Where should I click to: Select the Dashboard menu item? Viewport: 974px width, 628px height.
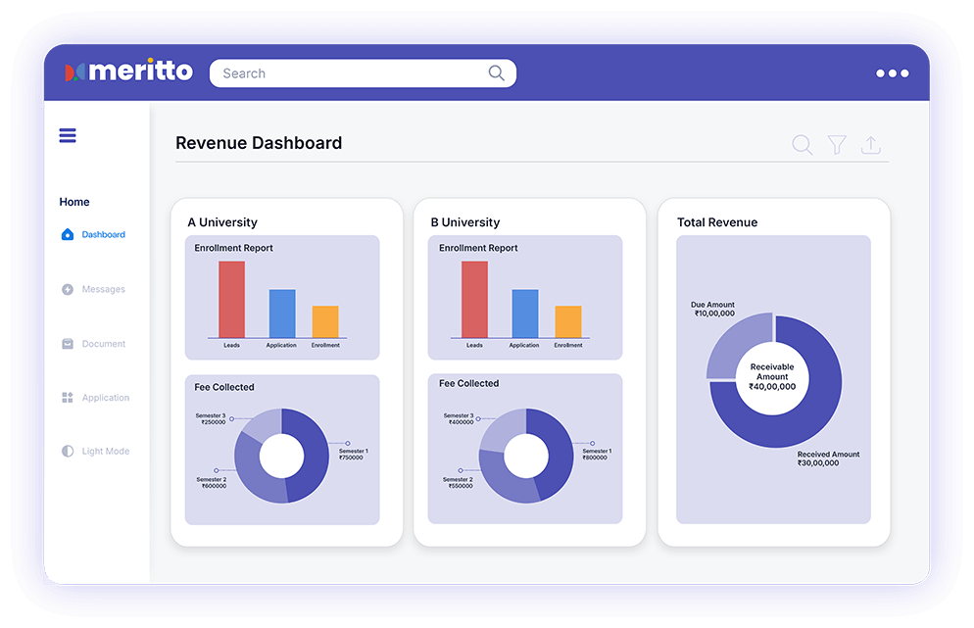103,235
